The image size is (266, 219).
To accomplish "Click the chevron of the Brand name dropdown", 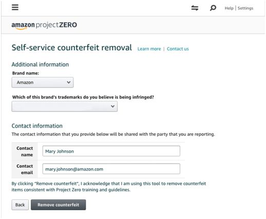I will point(69,82).
